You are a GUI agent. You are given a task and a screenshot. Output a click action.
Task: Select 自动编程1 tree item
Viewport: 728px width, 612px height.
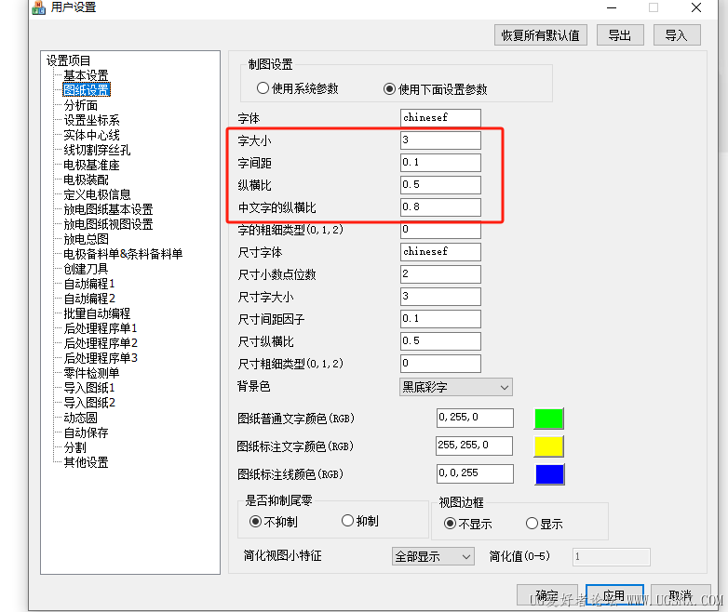[89, 284]
